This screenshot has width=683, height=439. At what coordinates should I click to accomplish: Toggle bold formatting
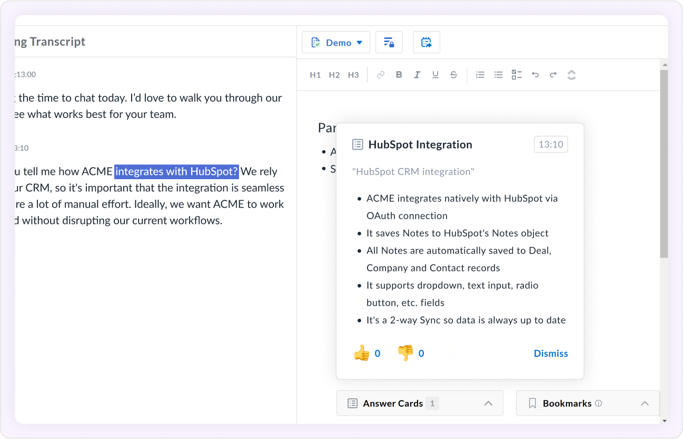(399, 75)
